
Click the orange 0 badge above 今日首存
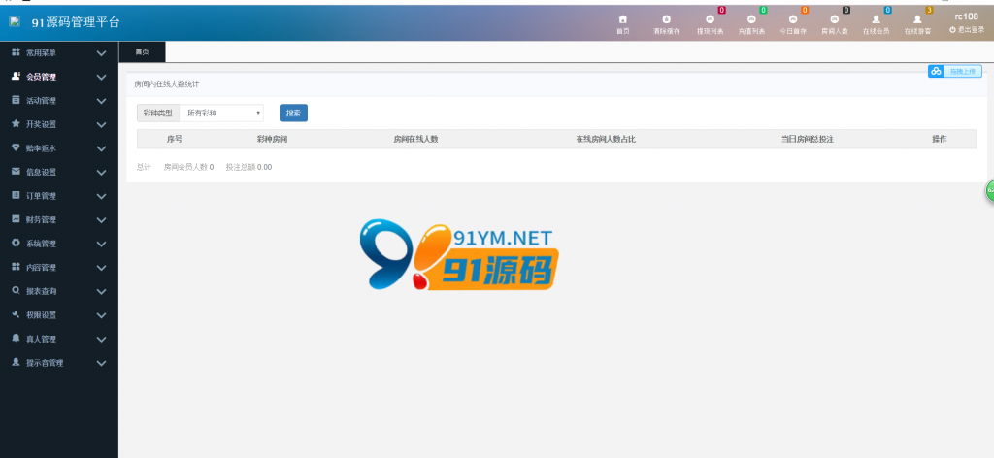pyautogui.click(x=805, y=10)
